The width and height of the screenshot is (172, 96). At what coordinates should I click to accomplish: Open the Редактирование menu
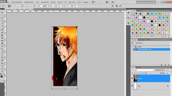coord(17,2)
